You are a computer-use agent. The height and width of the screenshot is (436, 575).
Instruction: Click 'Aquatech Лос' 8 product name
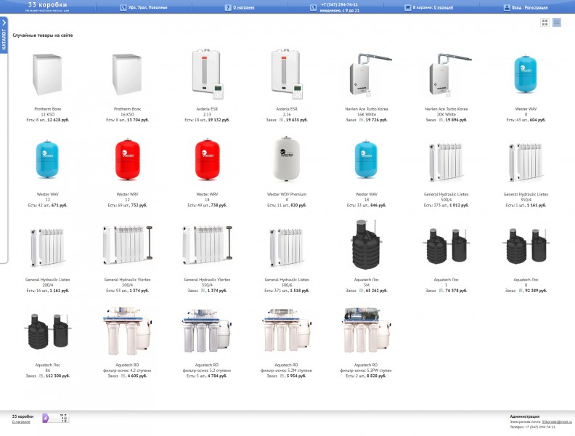coord(526,280)
